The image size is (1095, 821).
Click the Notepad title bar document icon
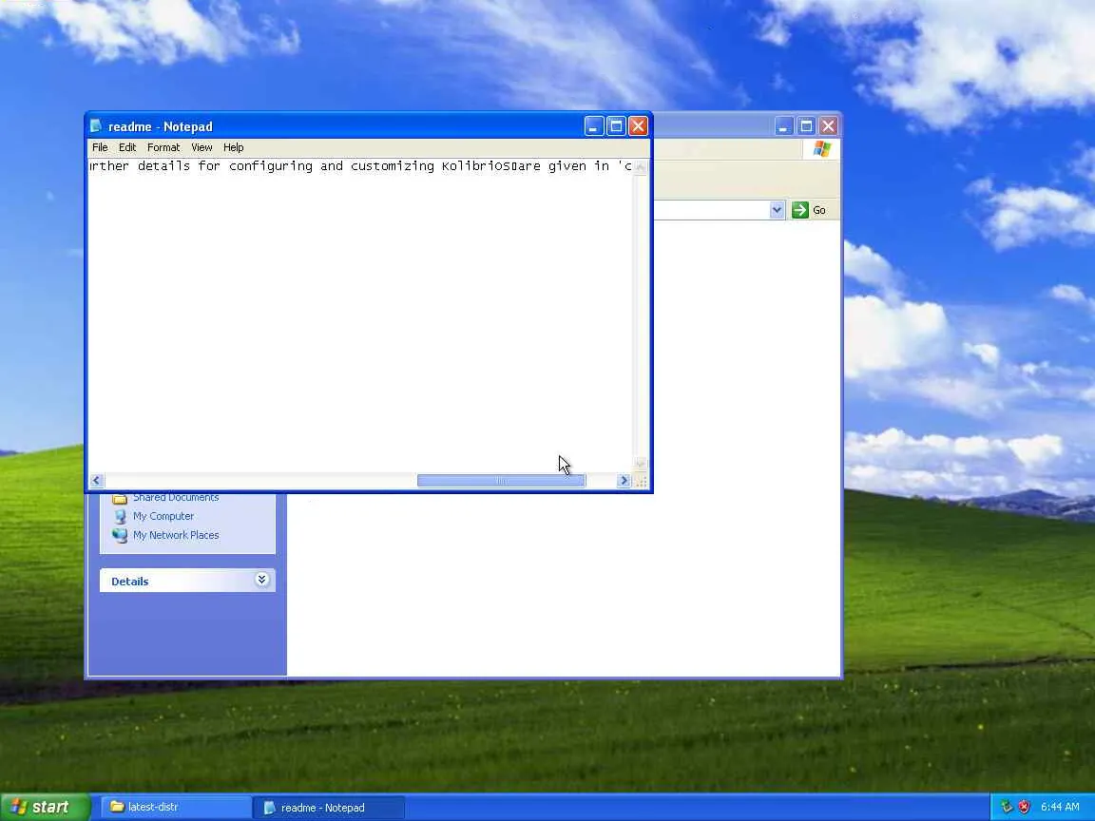(x=96, y=125)
